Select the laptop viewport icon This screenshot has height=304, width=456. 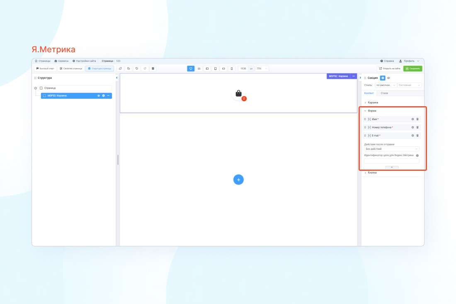199,69
